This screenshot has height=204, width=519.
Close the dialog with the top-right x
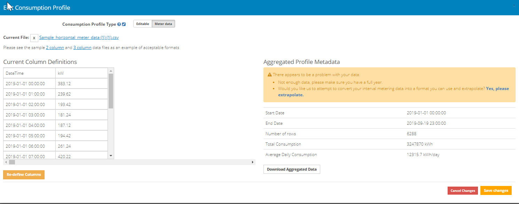[514, 6]
